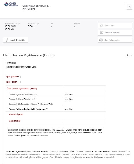This screenshot has height=164, width=134.
Task: Click Yapılan Açıklama Düzeltme mi? row
Action: click(56, 99)
